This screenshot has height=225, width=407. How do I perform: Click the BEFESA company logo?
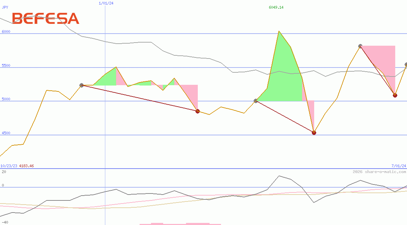[46, 18]
